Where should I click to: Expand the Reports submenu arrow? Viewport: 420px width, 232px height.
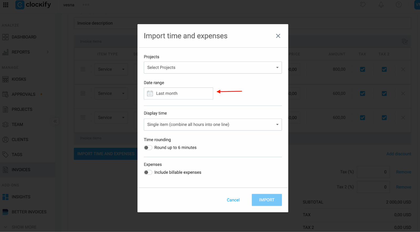48,52
